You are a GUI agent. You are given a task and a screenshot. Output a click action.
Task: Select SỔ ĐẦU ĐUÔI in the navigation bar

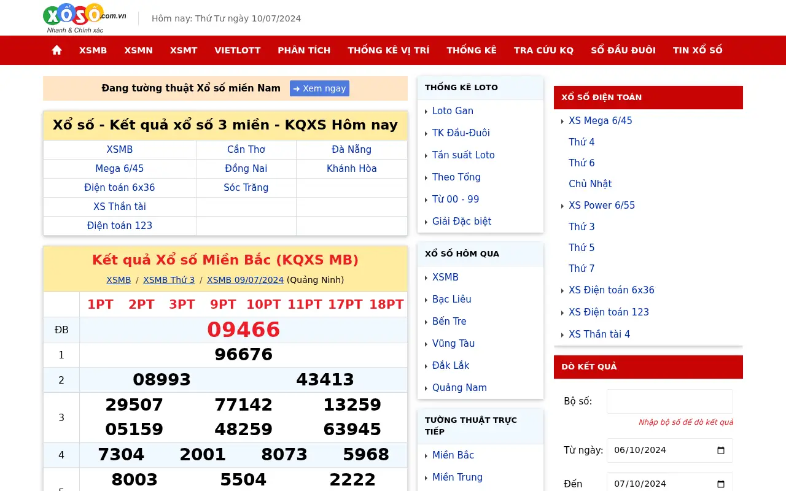pyautogui.click(x=623, y=50)
